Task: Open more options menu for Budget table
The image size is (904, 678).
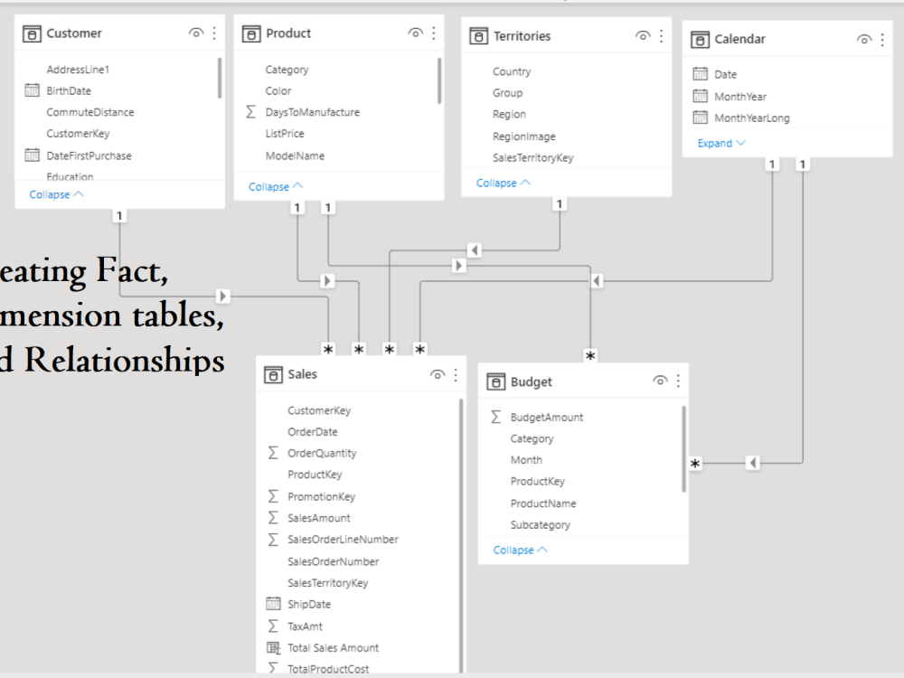Action: tap(679, 381)
